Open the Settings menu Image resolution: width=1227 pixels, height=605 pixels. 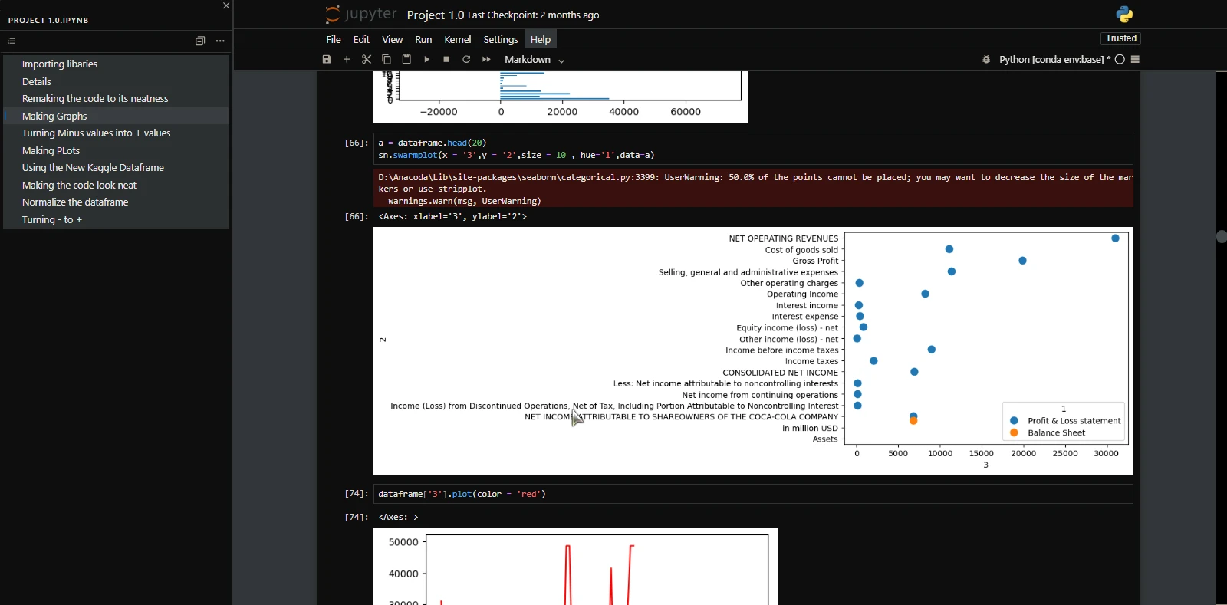click(x=500, y=40)
